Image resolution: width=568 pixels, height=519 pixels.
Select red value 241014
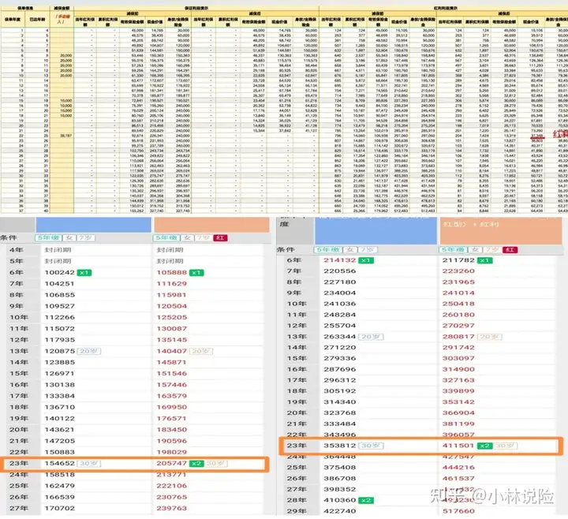[x=458, y=293]
